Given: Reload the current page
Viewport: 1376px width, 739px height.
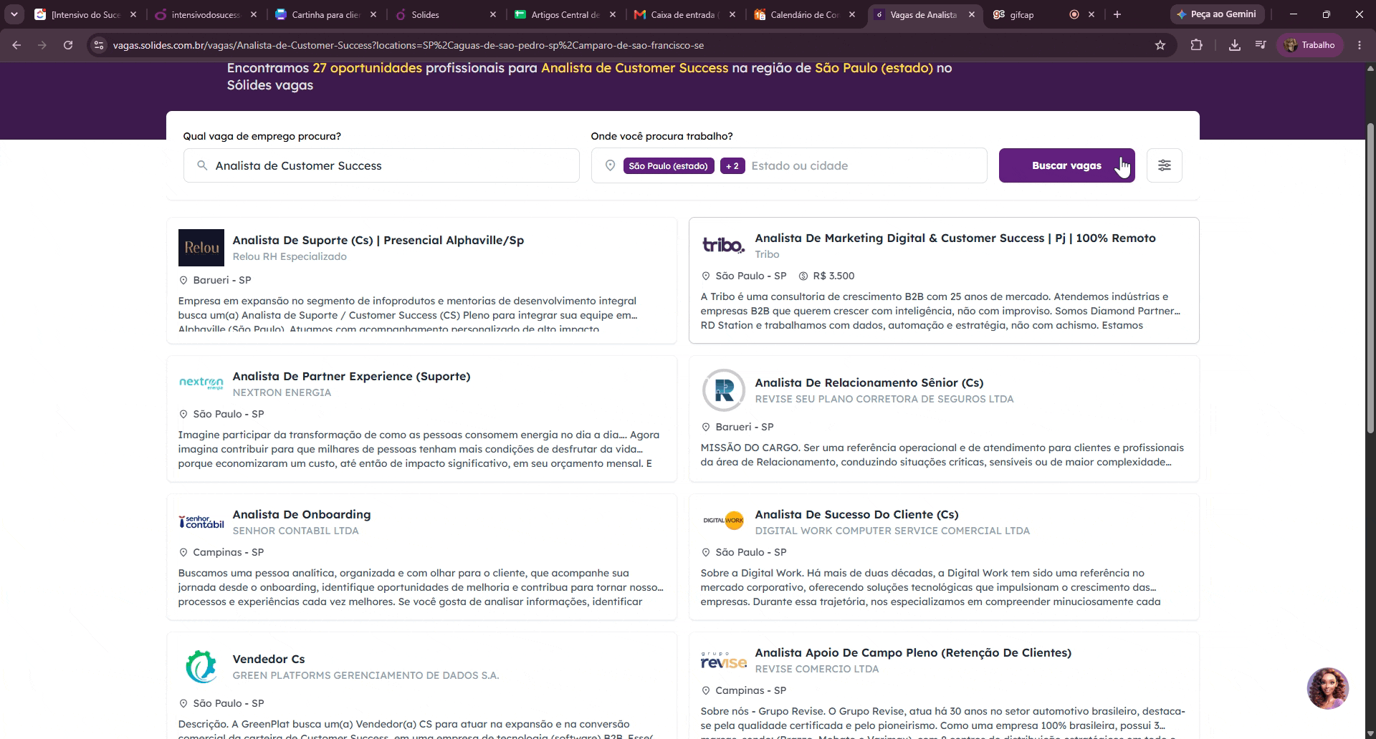Looking at the screenshot, I should coord(68,45).
